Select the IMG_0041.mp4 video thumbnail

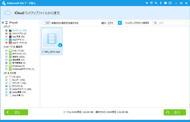52,38
